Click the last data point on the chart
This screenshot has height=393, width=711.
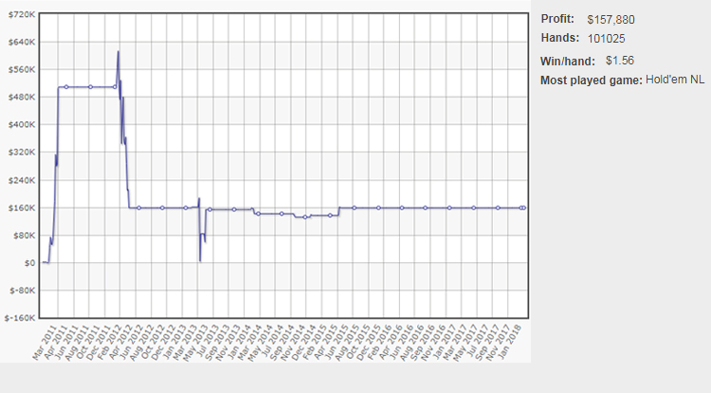tap(523, 207)
